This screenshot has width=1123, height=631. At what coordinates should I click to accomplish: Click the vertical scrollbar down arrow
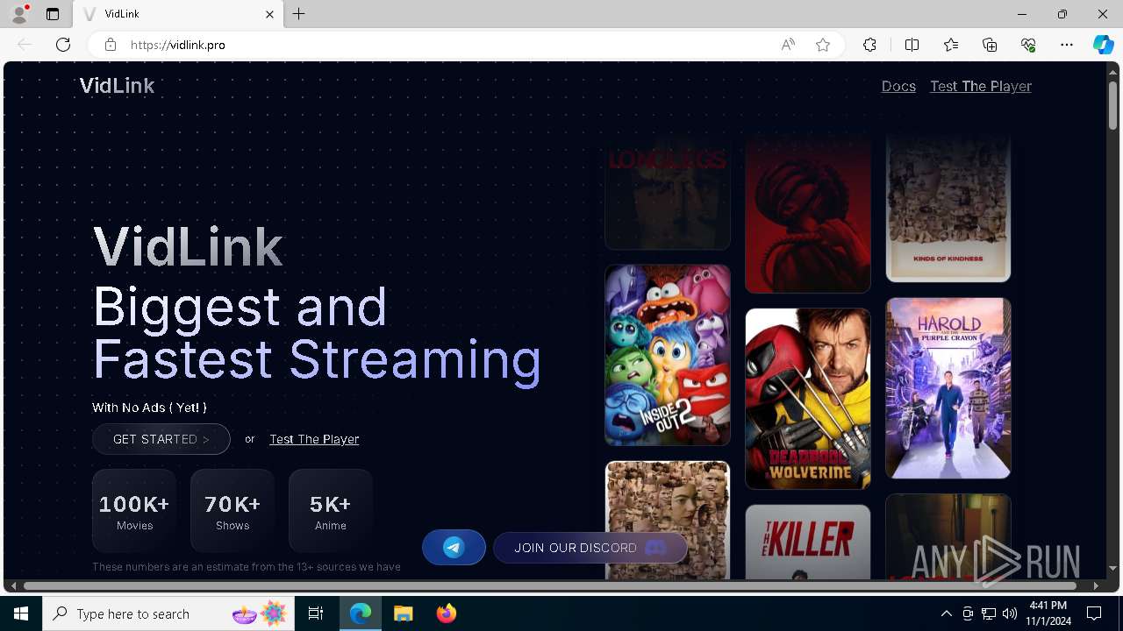pyautogui.click(x=1112, y=570)
